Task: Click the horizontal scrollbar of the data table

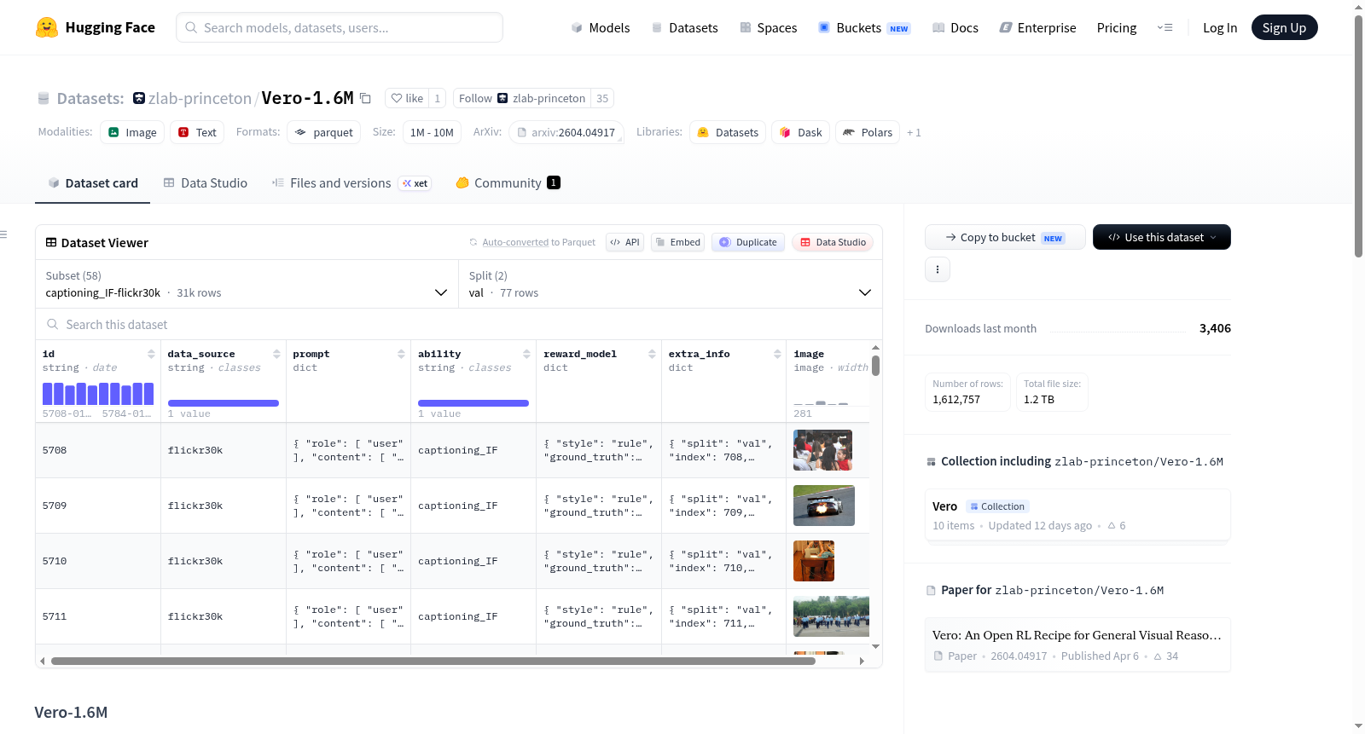Action: (433, 661)
